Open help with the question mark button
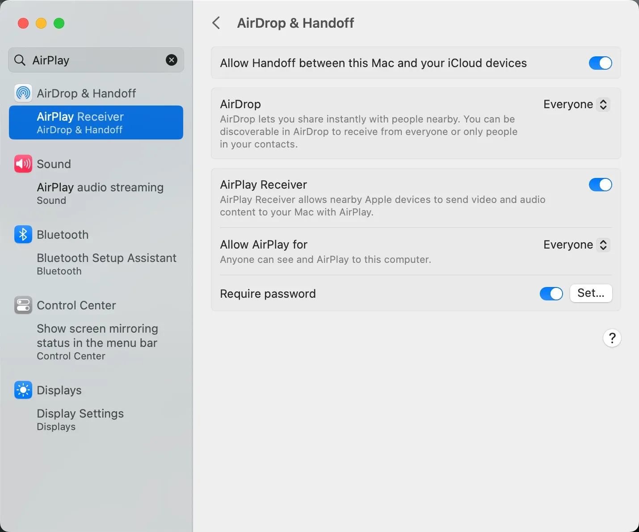Image resolution: width=639 pixels, height=532 pixels. click(x=612, y=338)
